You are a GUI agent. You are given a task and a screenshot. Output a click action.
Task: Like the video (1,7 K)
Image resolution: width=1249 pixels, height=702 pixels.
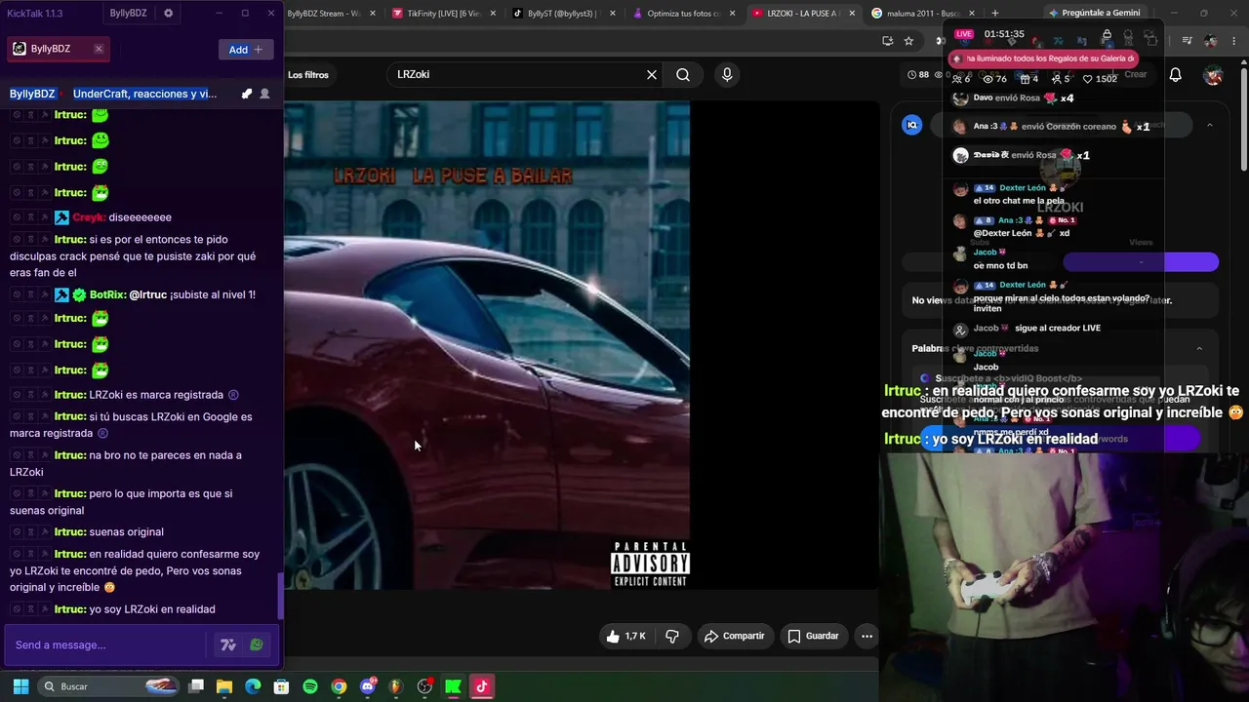click(x=625, y=636)
